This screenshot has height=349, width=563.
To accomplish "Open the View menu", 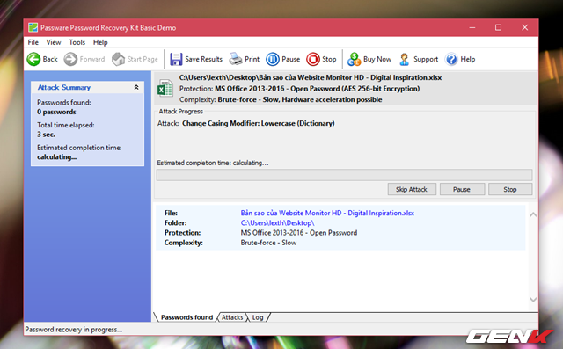I will [x=54, y=42].
